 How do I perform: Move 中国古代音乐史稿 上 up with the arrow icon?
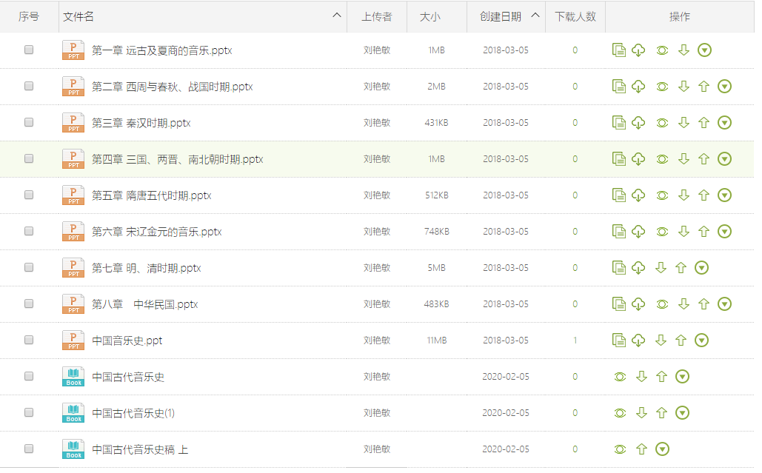(641, 449)
